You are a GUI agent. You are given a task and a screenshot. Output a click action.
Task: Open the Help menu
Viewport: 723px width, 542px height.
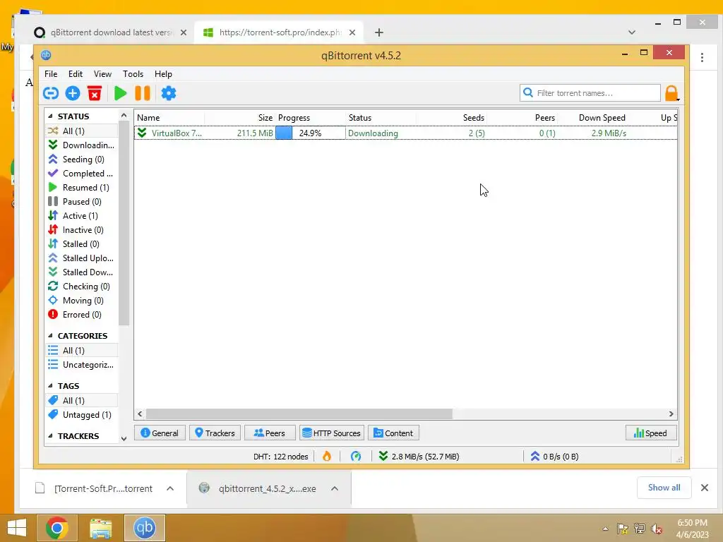[163, 73]
